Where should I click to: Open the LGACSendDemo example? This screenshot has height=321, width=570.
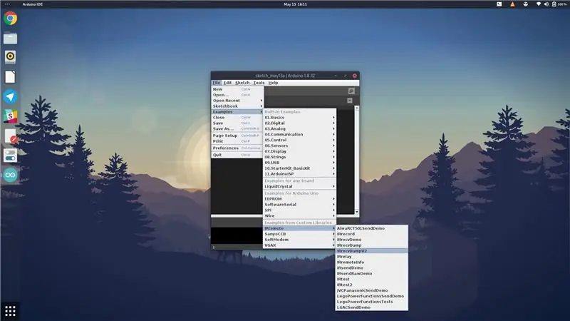371,307
